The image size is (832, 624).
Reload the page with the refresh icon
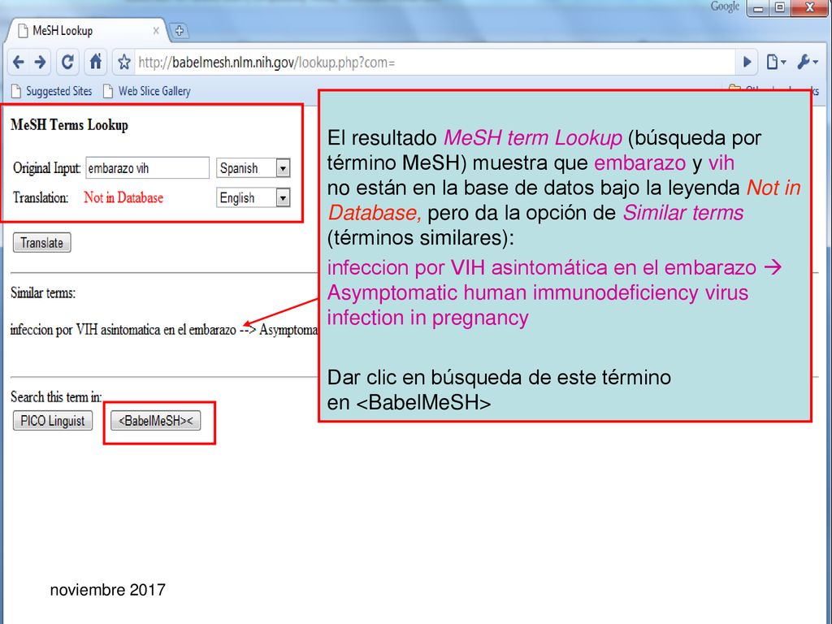[x=67, y=63]
